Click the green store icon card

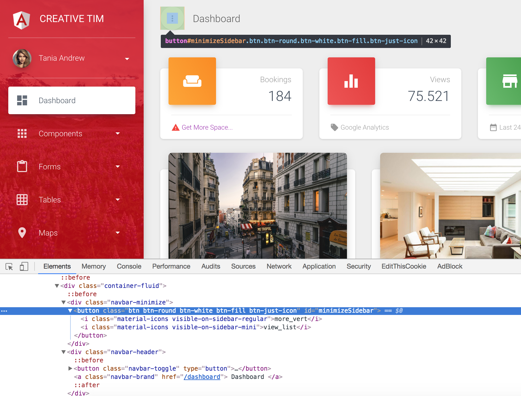[x=509, y=81]
